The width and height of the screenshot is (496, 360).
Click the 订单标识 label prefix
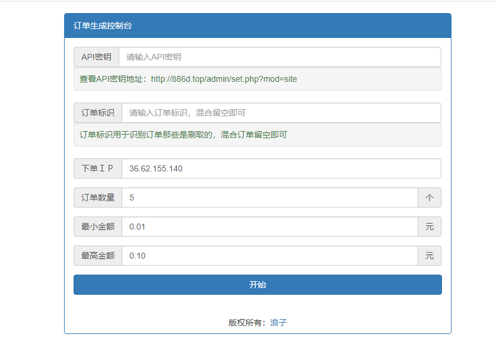coord(97,113)
